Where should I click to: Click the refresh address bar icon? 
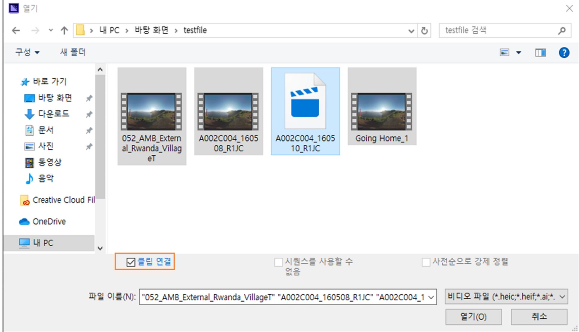(424, 30)
